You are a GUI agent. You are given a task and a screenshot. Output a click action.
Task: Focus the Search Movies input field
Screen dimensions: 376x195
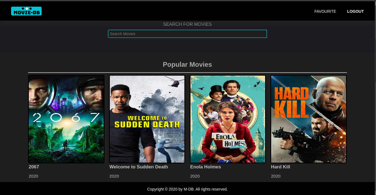click(187, 34)
